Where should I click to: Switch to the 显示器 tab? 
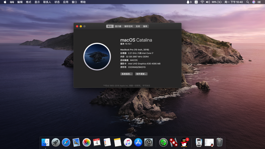(118, 26)
